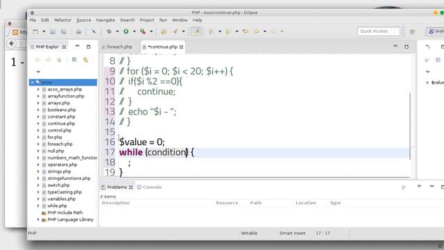Click the Debug bug icon in toolbar

pyautogui.click(x=109, y=31)
